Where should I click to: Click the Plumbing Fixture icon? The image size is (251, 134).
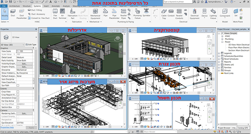(x=137, y=14)
